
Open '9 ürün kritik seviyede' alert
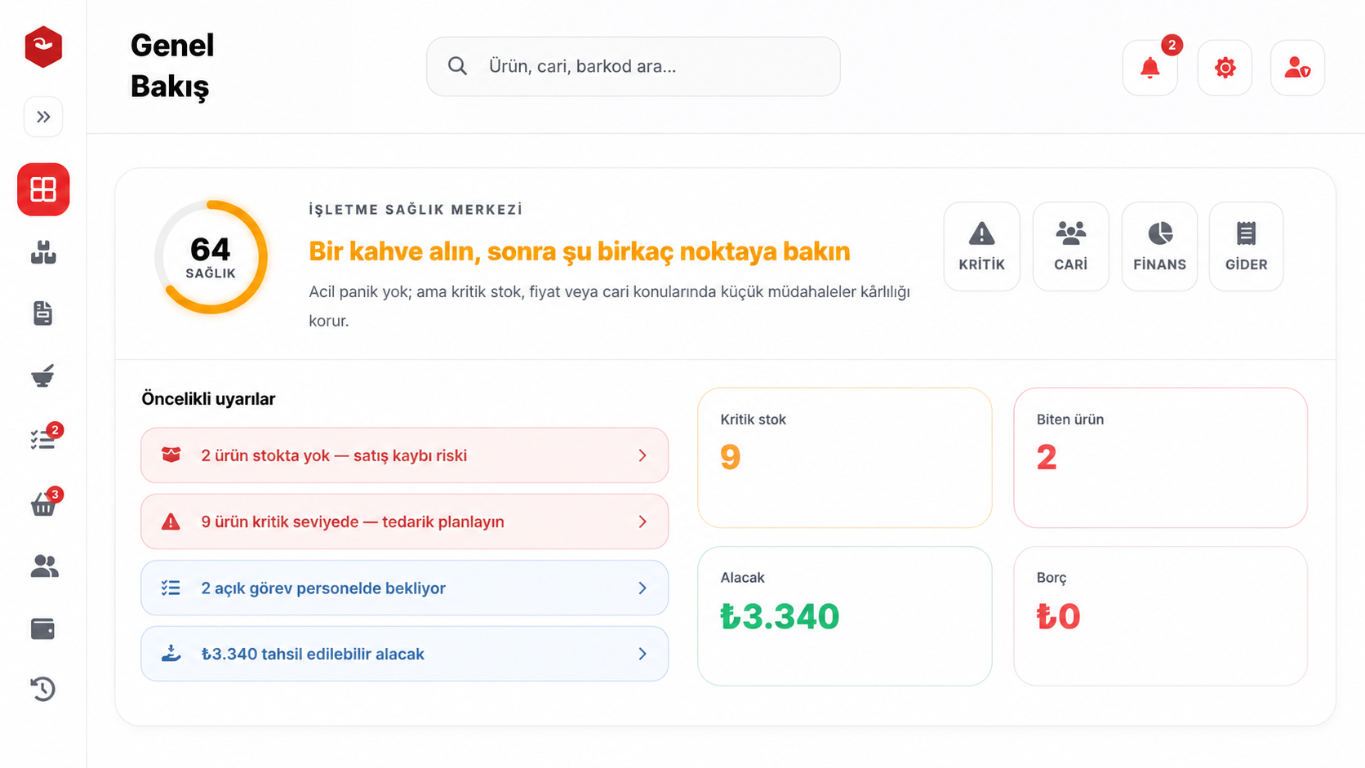405,522
